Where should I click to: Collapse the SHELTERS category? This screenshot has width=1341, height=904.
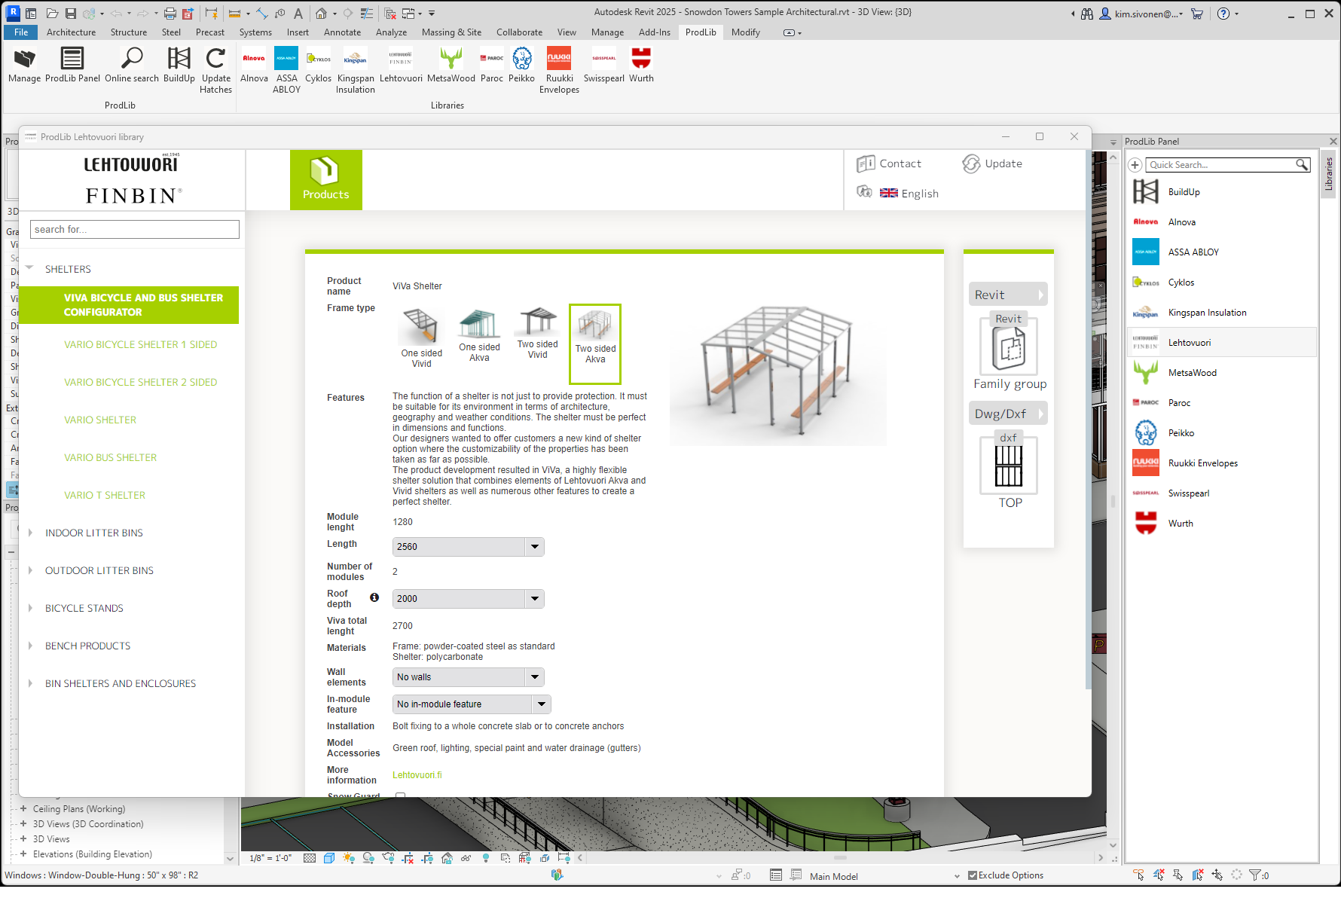point(30,268)
